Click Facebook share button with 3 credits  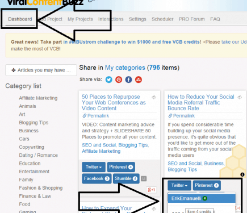(97, 178)
